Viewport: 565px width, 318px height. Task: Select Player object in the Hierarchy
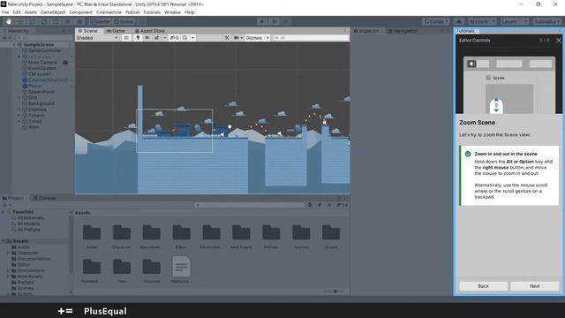(35, 86)
